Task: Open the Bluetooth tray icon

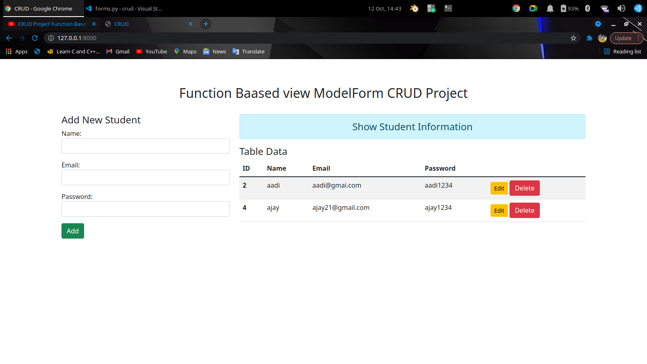Action: click(588, 8)
